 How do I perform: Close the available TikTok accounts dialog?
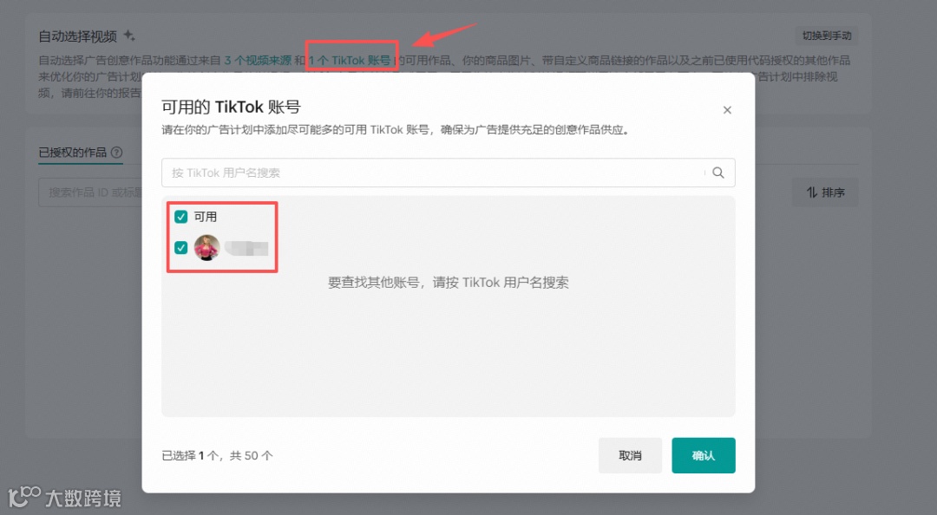pos(727,110)
